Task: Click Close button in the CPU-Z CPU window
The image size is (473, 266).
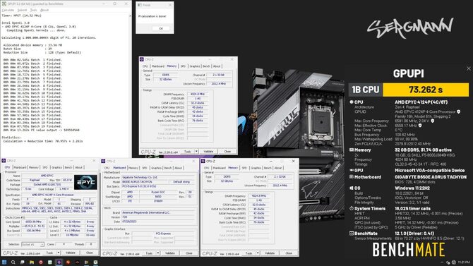Action: (90, 253)
